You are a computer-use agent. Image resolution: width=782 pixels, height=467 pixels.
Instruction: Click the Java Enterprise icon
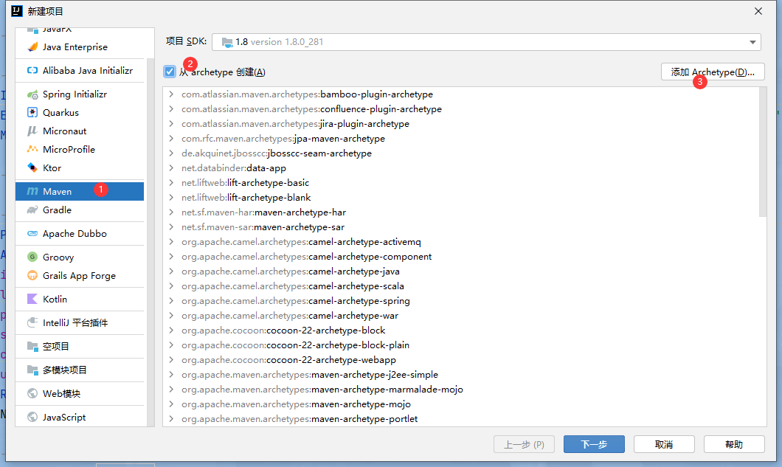[x=32, y=47]
